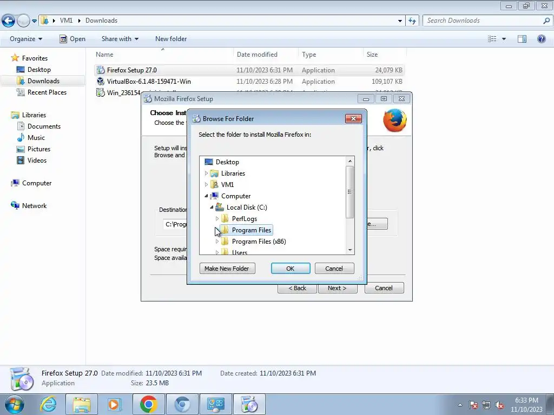Viewport: 554px width, 415px height.
Task: Click the control panel taskbar icon
Action: [216, 404]
